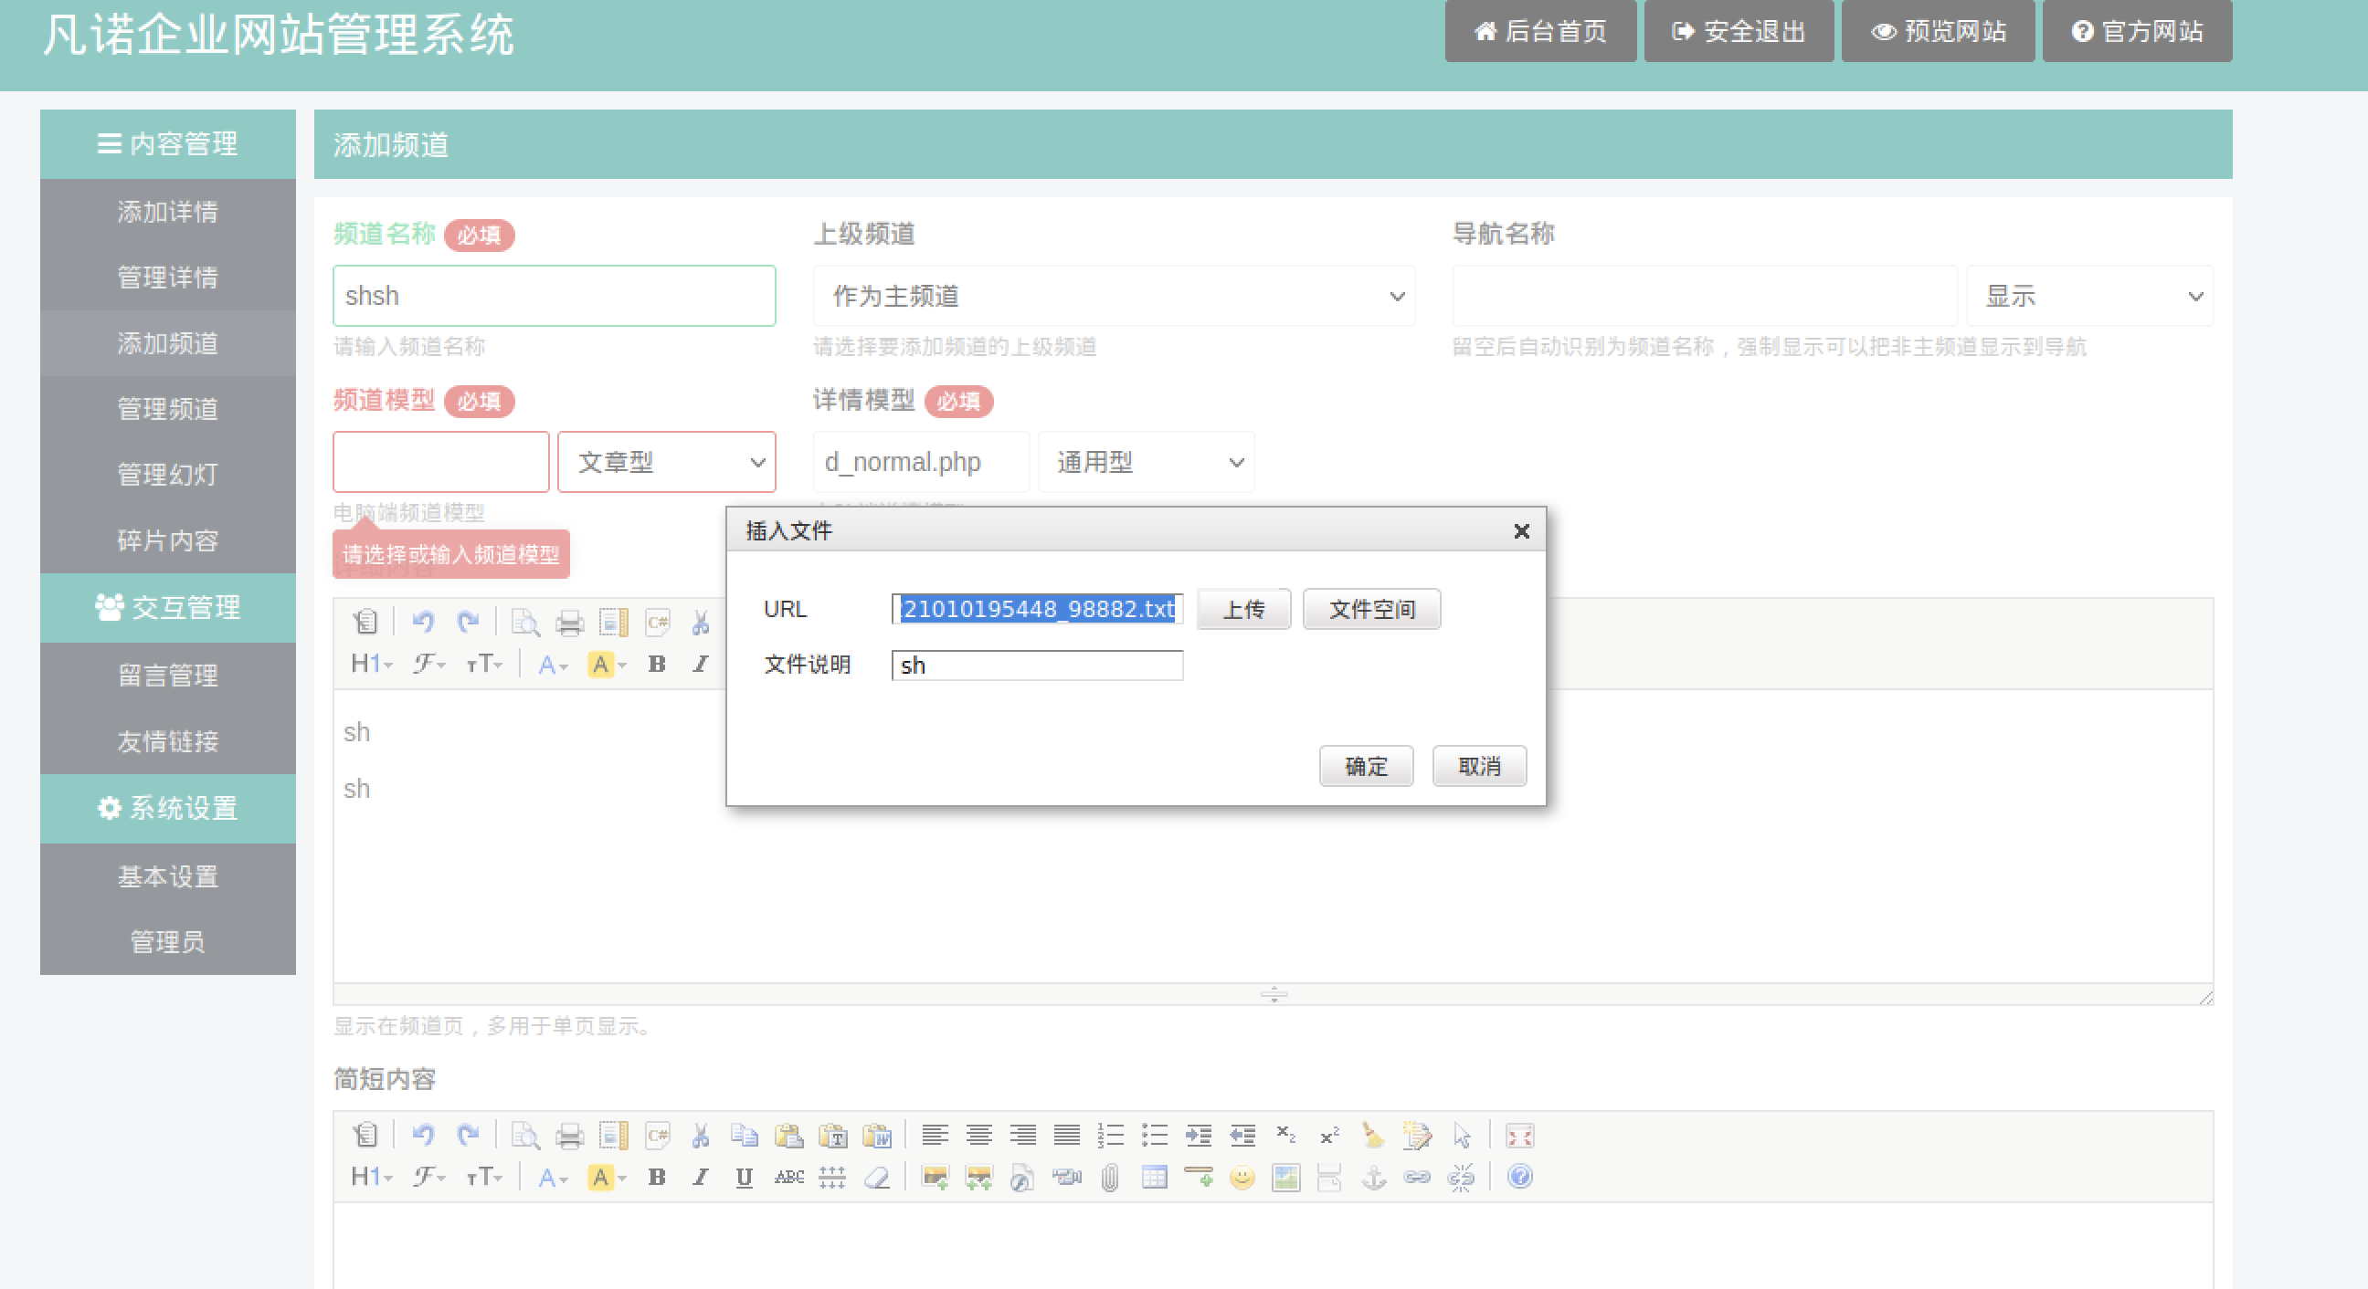
Task: Open 基本设置 in sidebar
Action: [x=168, y=876]
